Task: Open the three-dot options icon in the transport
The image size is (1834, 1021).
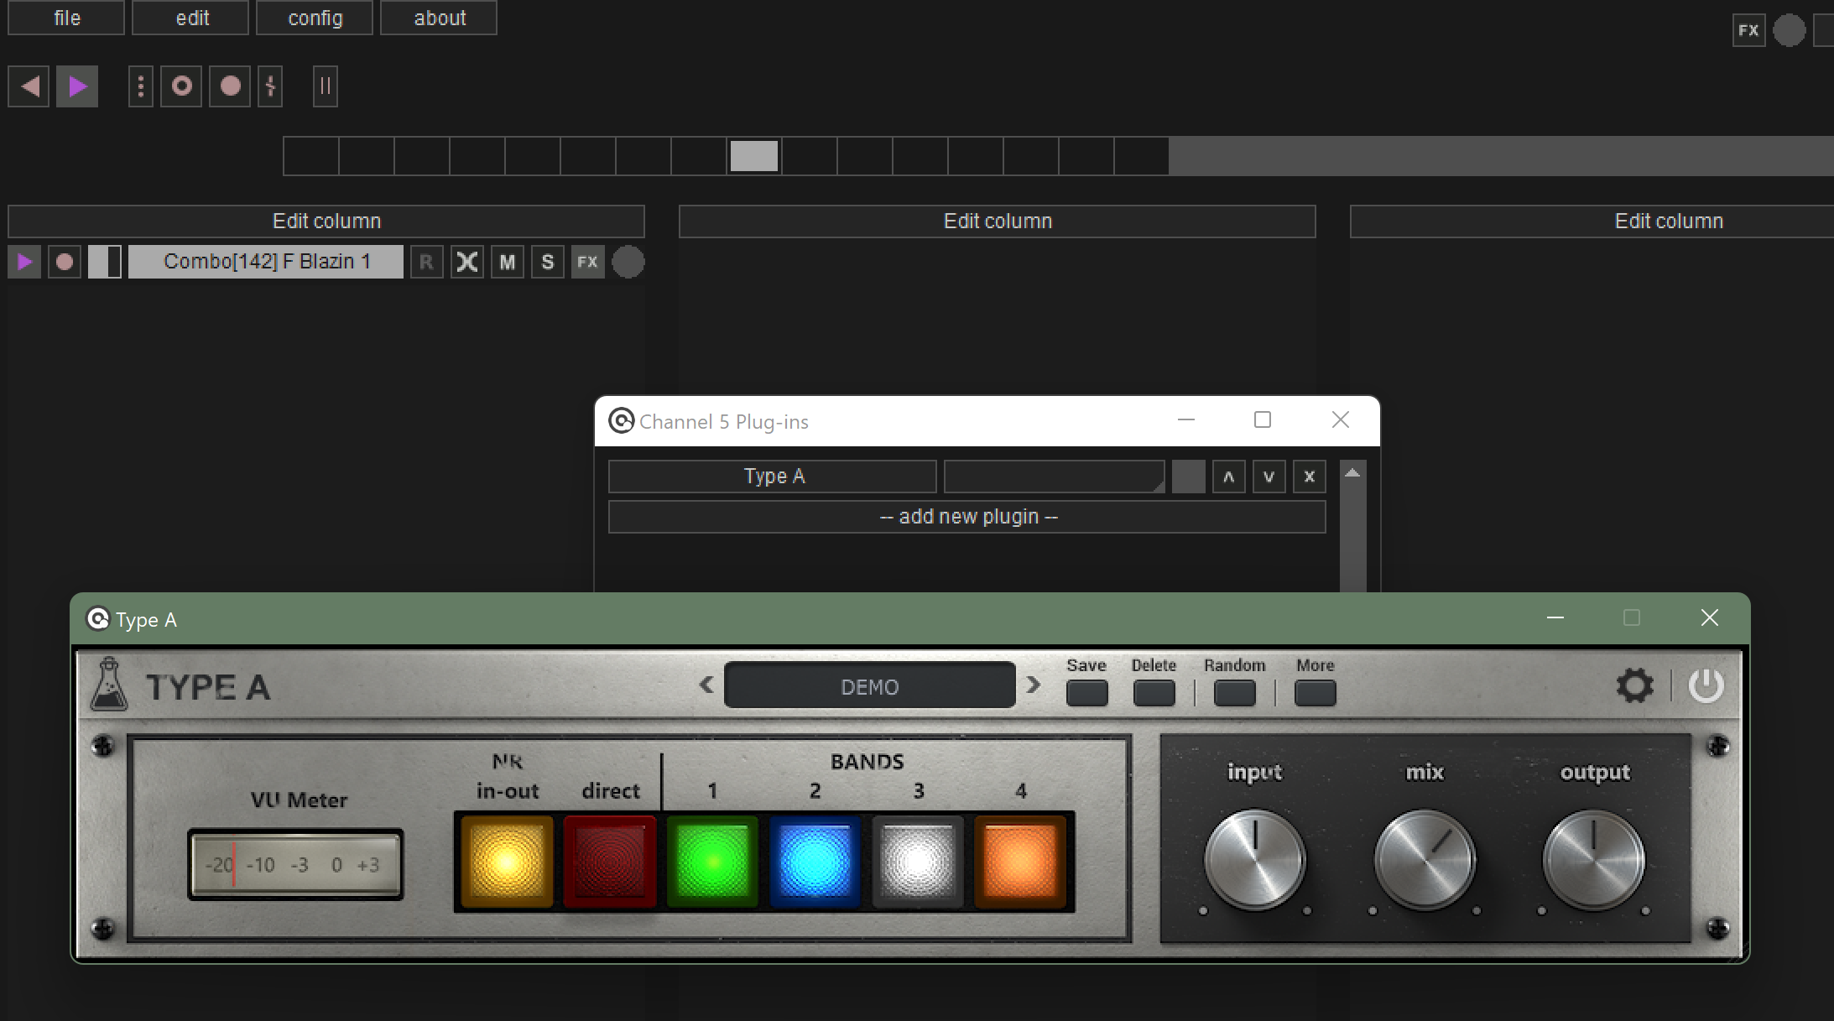Action: (140, 86)
